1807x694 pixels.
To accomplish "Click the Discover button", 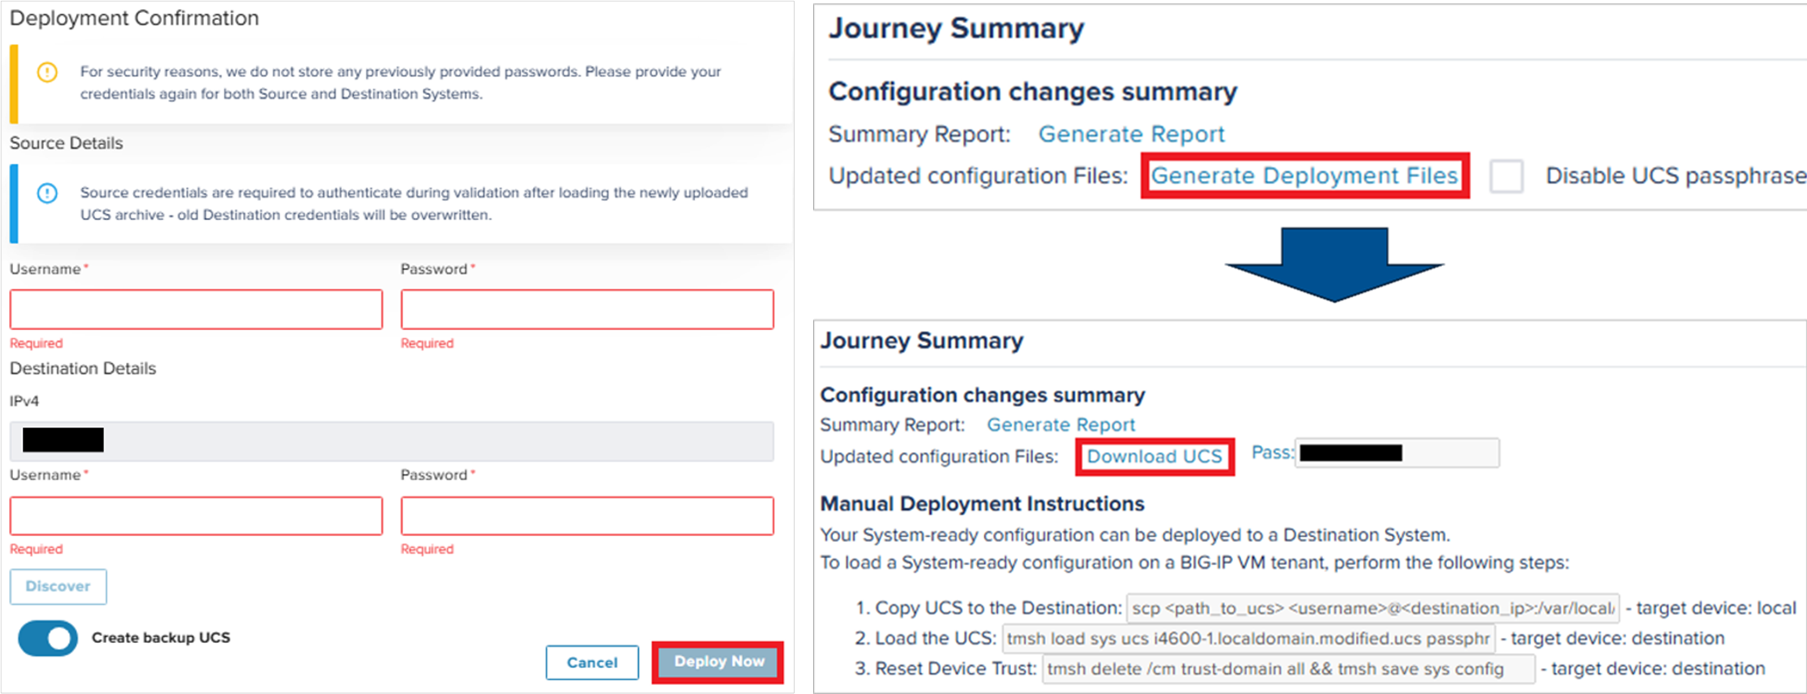I will [x=59, y=587].
